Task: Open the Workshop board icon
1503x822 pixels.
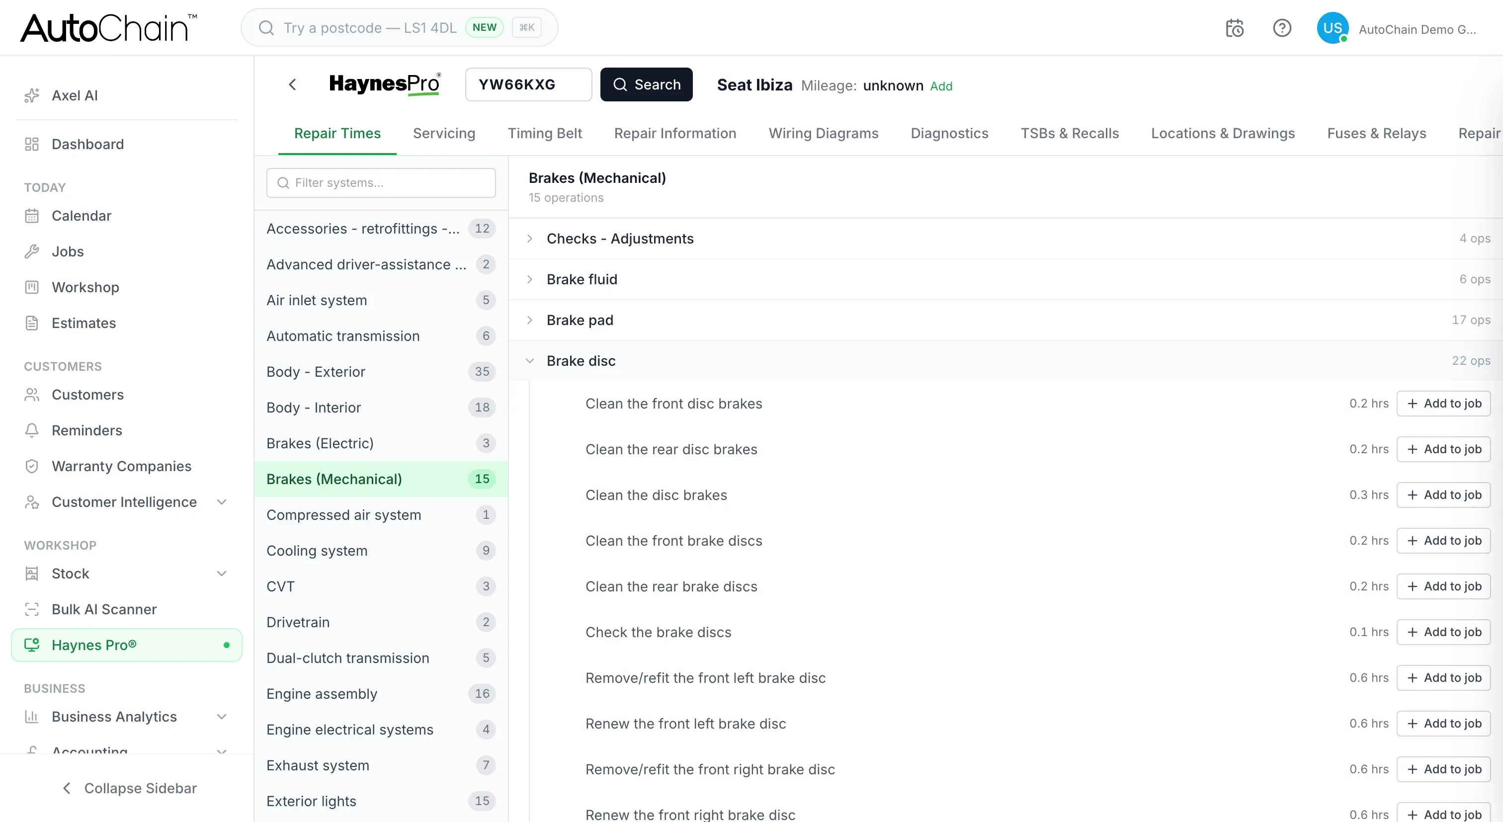Action: coord(32,287)
